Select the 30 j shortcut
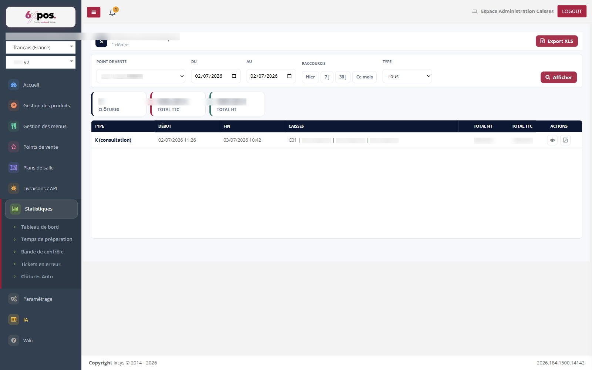Viewport: 592px width, 370px height. (343, 77)
